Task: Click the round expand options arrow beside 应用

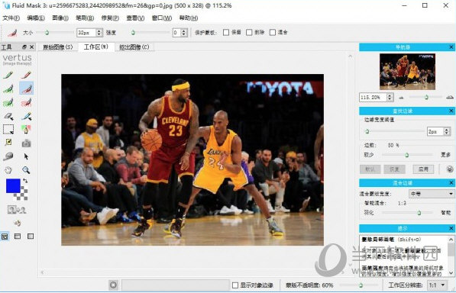Action: [x=450, y=169]
